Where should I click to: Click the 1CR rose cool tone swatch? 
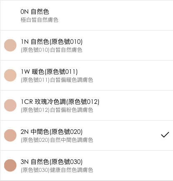coord(10,106)
